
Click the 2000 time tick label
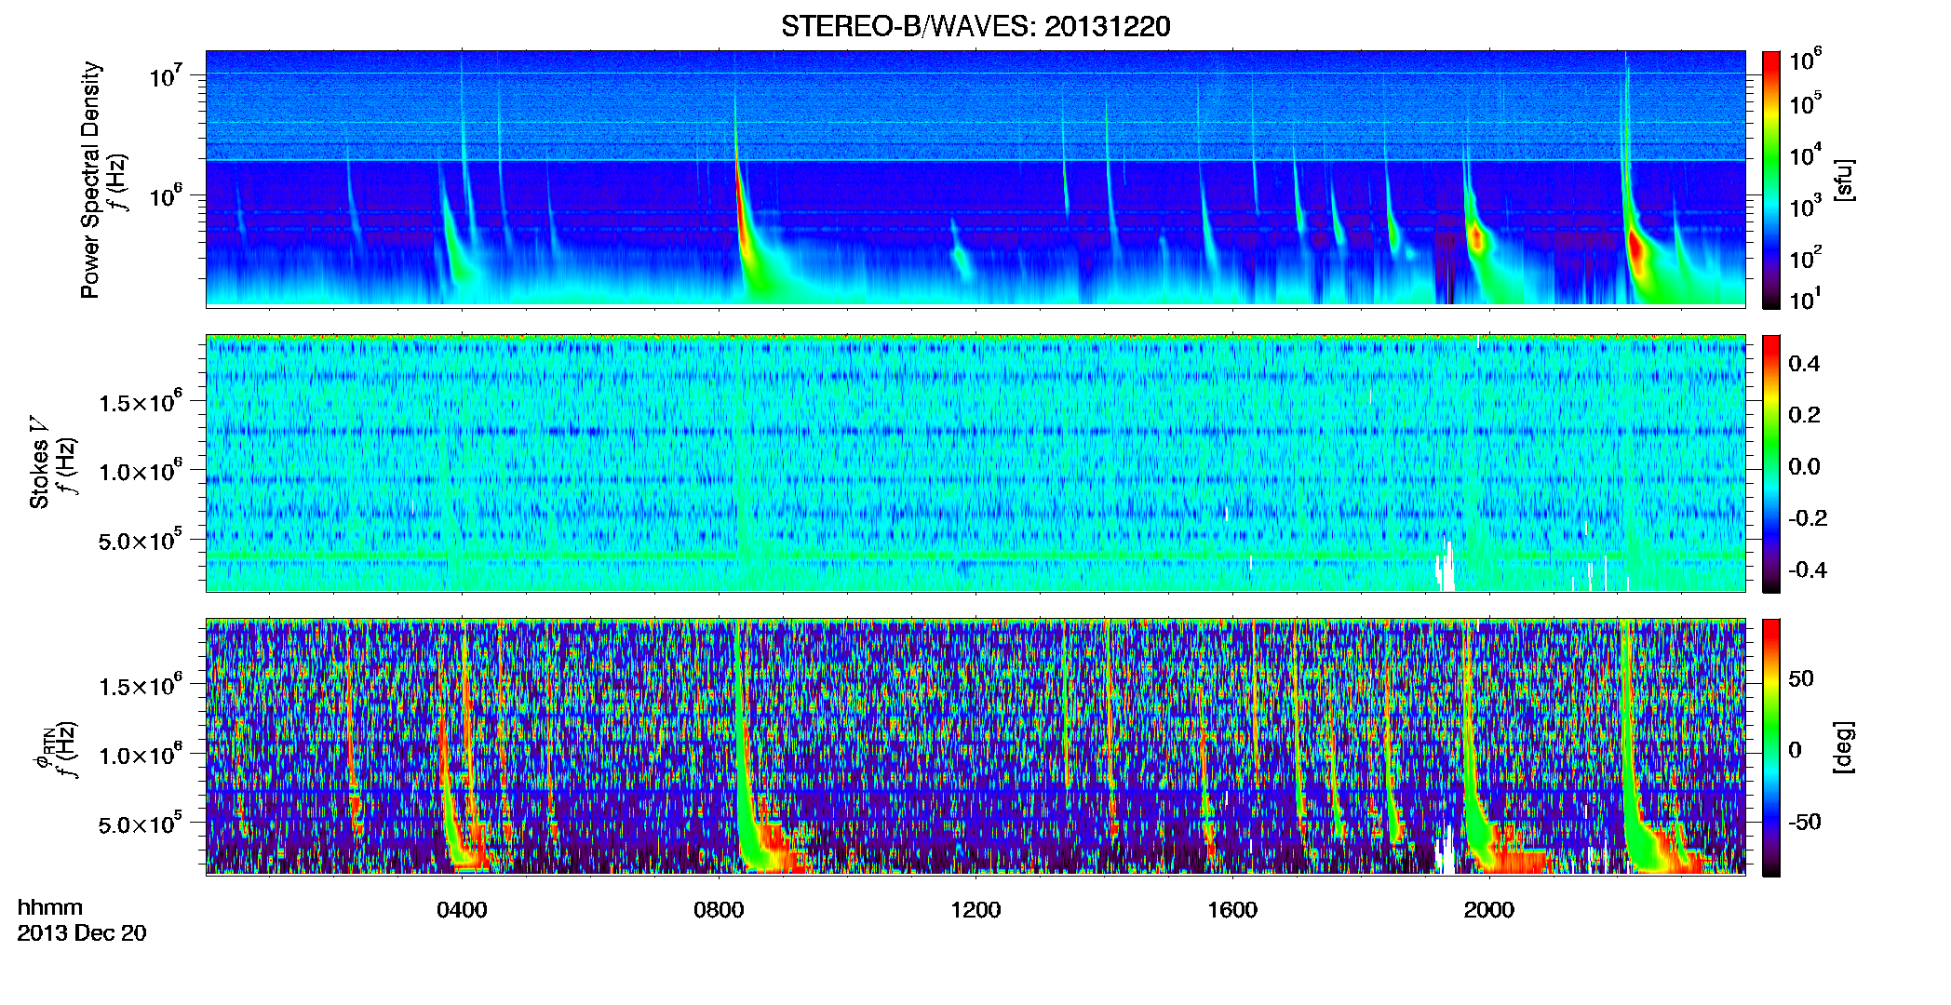pyautogui.click(x=1489, y=909)
